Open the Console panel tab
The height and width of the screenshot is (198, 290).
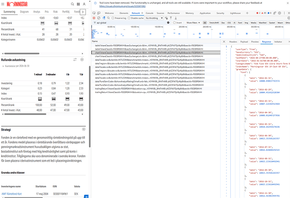click(x=150, y=13)
